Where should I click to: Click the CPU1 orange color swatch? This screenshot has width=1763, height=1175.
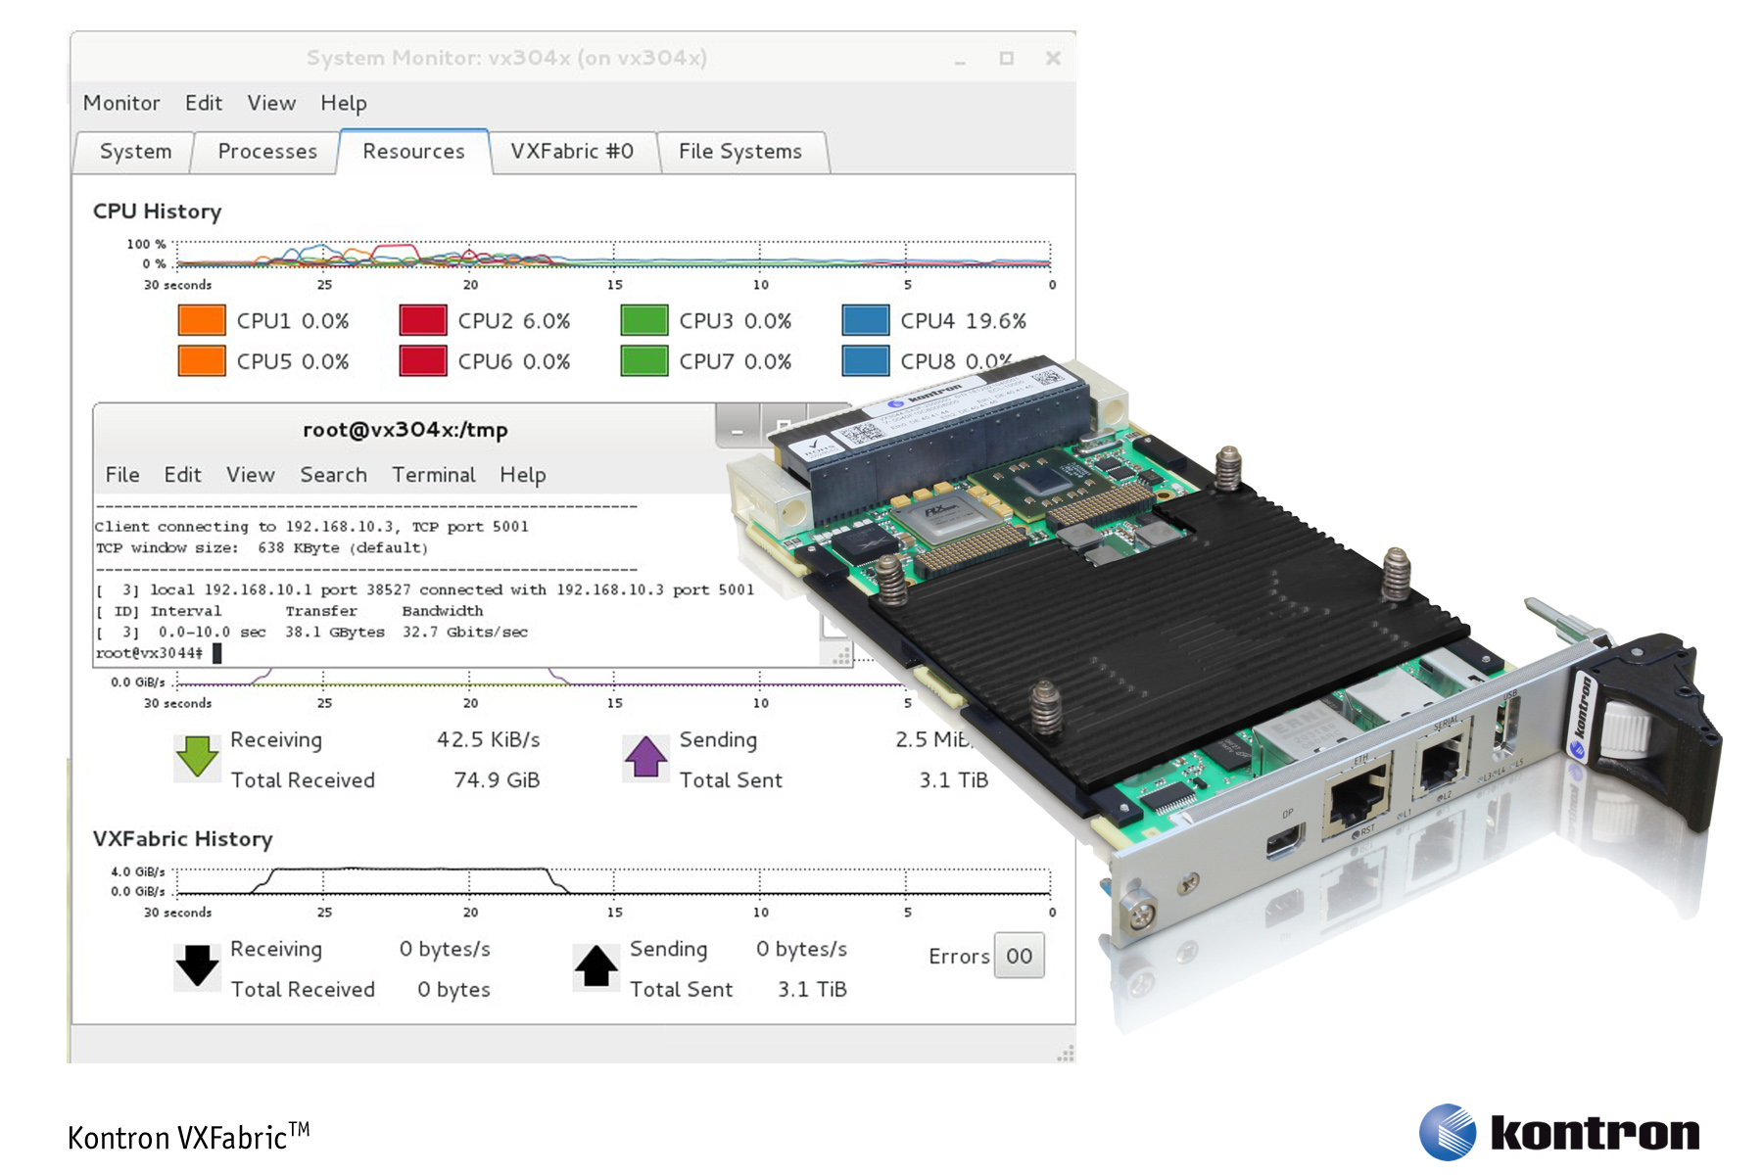tap(202, 321)
